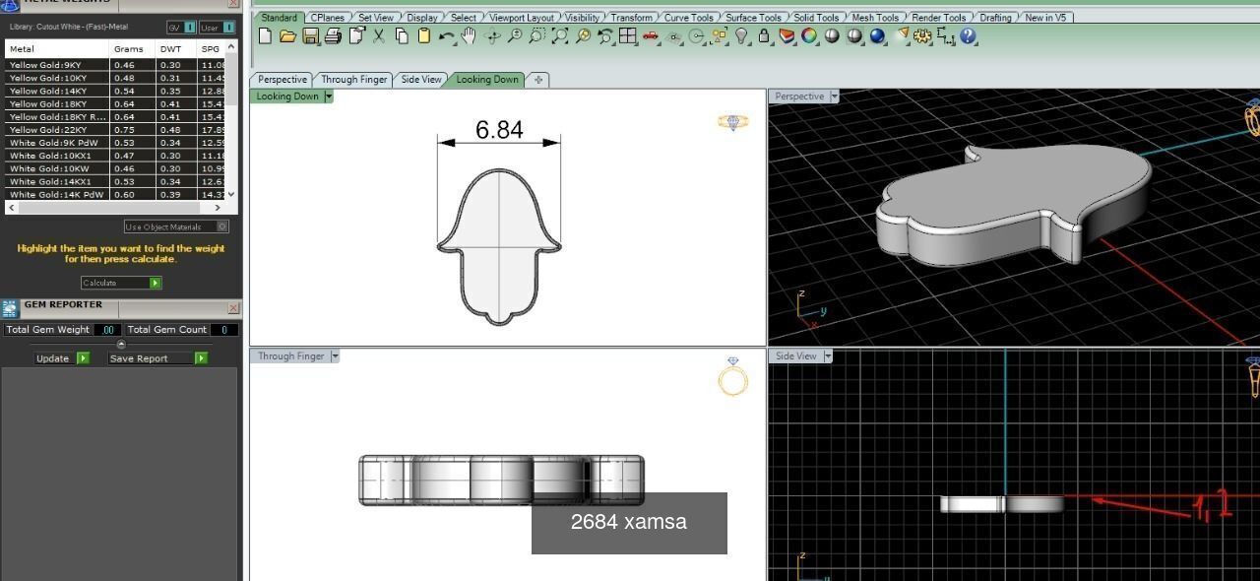Click the Total Gem Weight value field
This screenshot has height=581, width=1260.
(x=107, y=330)
